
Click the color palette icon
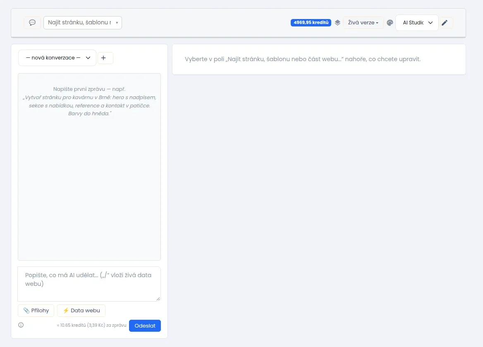[x=390, y=22]
